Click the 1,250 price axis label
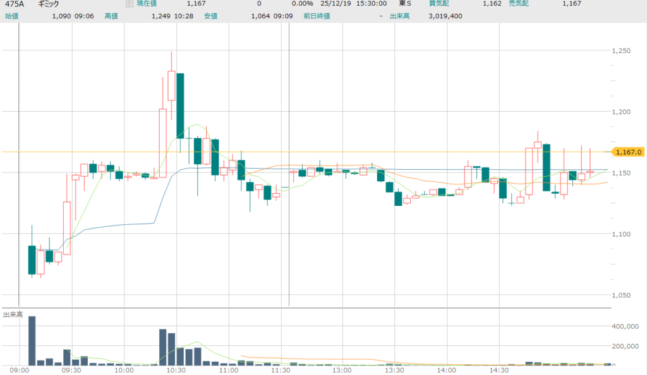Viewport: 647px width, 375px height. (624, 51)
